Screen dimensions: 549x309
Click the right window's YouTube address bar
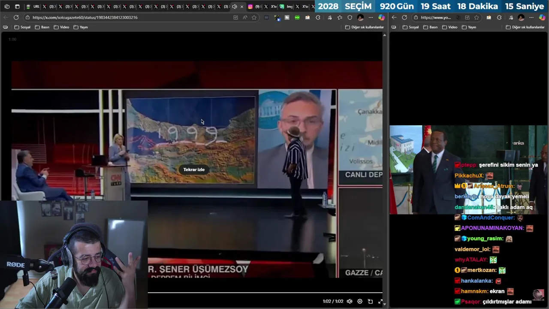435,18
